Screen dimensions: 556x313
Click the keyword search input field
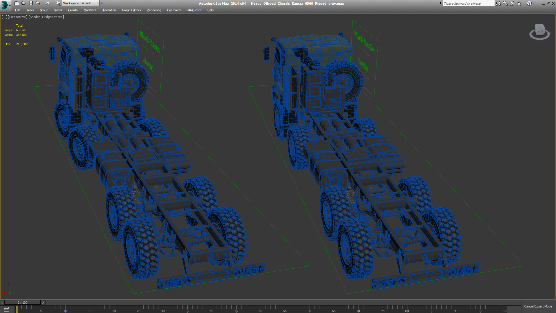(x=469, y=3)
